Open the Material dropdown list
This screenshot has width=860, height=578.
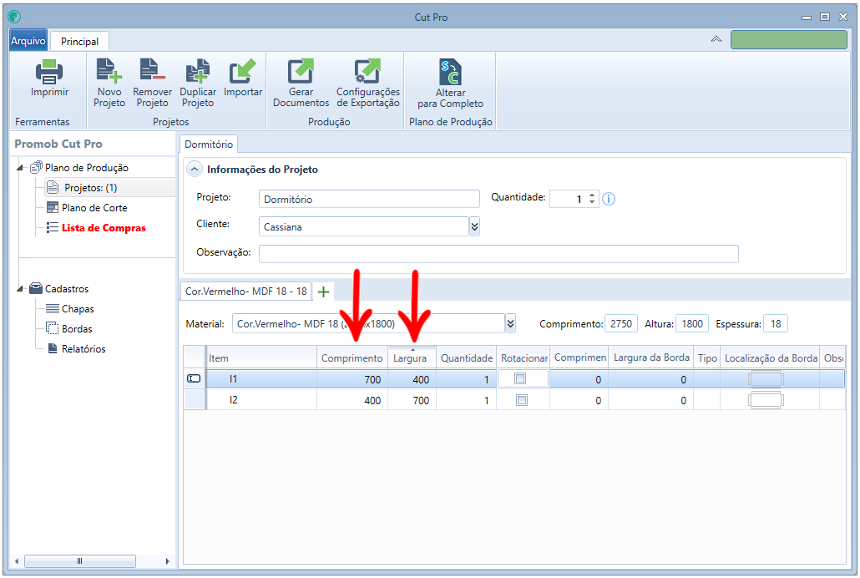point(510,323)
